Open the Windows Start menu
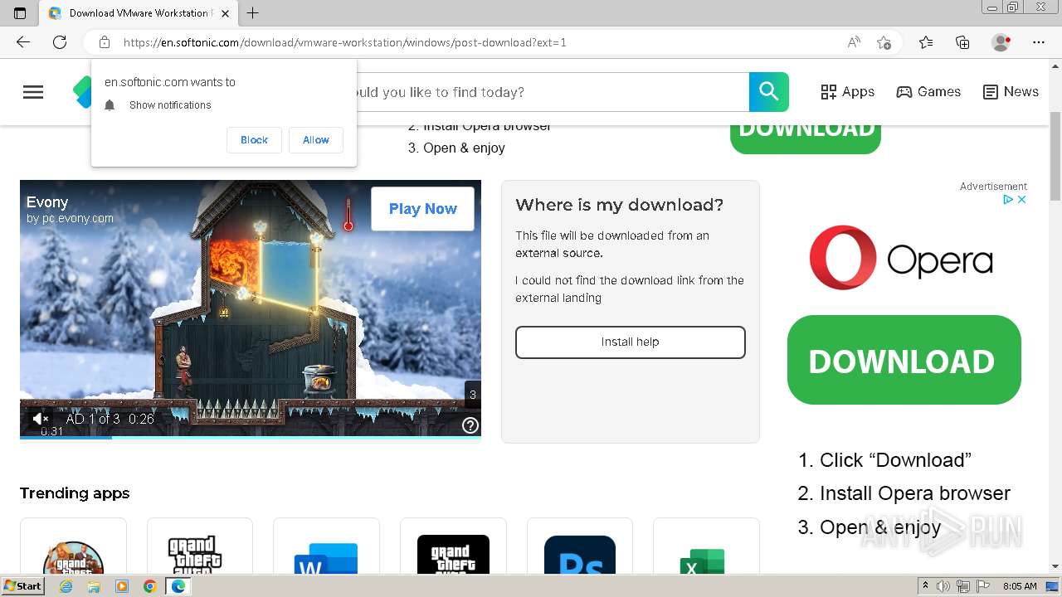Viewport: 1062px width, 597px height. tap(22, 585)
